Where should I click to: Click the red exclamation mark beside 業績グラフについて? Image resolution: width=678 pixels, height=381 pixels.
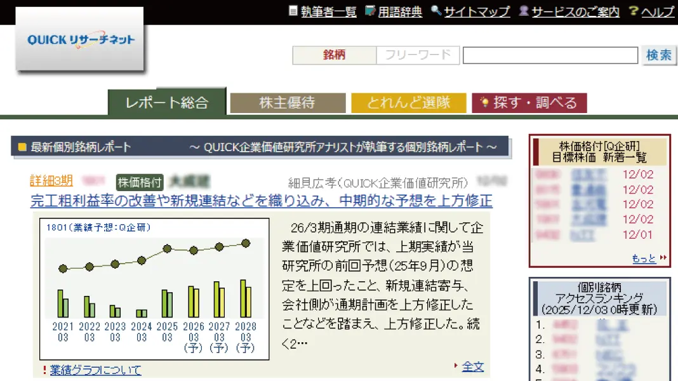(44, 370)
